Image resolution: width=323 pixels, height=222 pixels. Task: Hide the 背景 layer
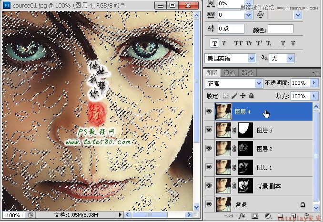[208, 203]
